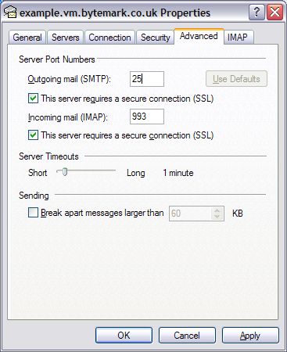The image size is (287, 352).
Task: Click the down arrow of KB size spinner
Action: click(x=217, y=217)
